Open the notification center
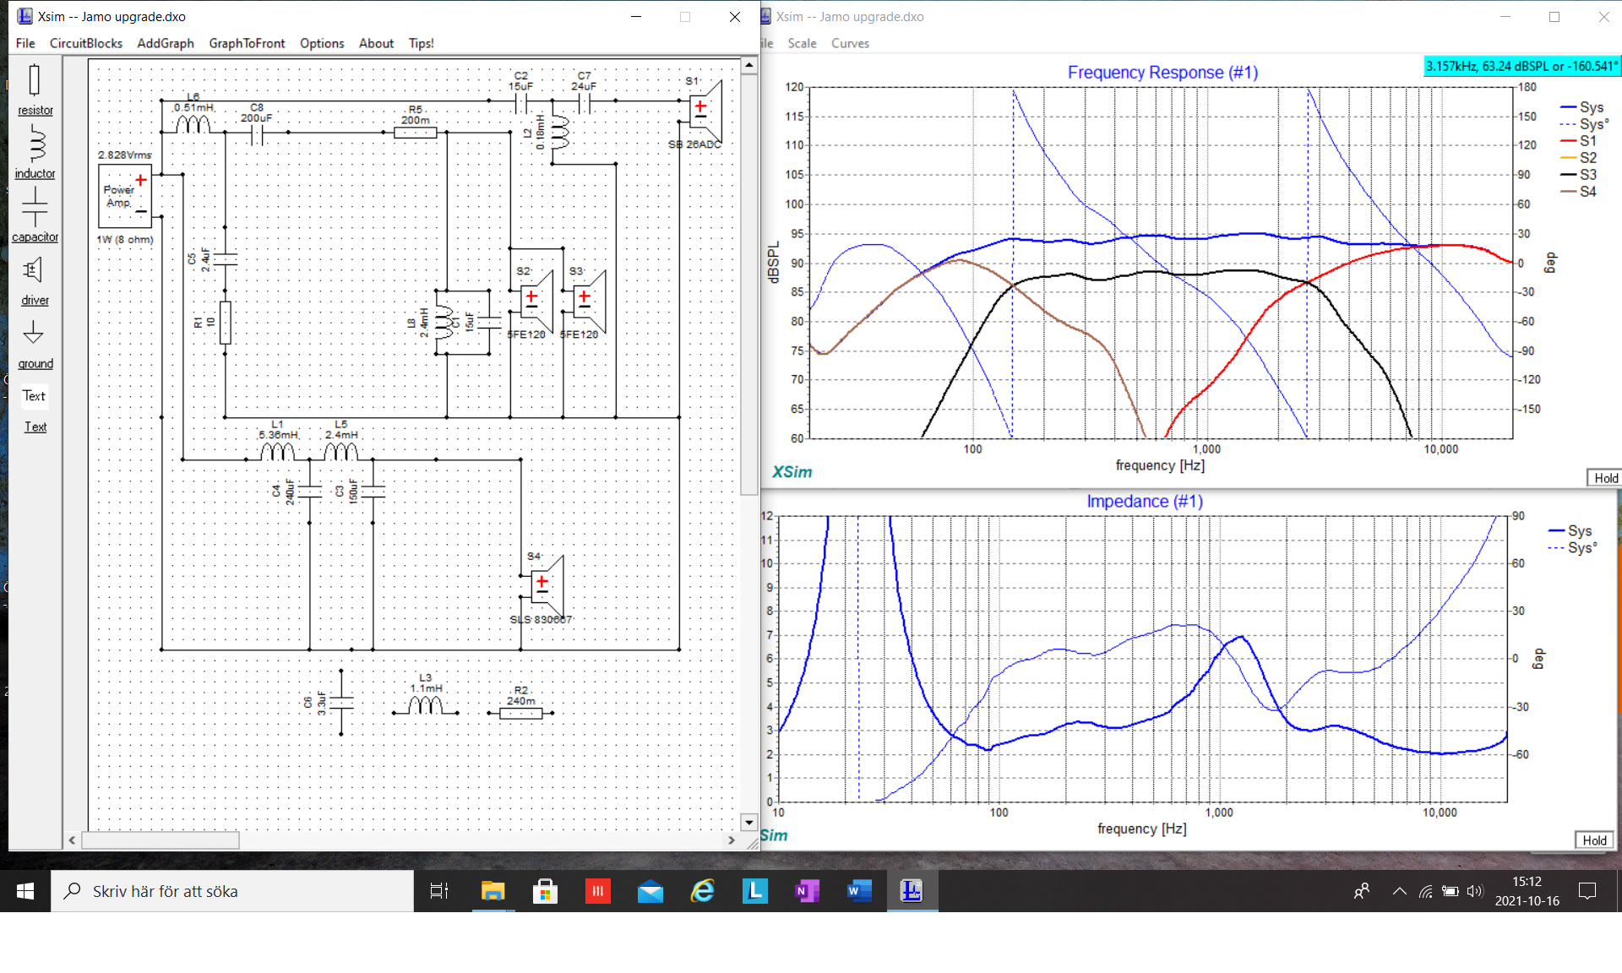Image resolution: width=1622 pixels, height=973 pixels. coord(1587,891)
